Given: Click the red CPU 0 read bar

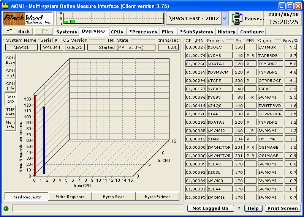Looking at the screenshot, I should (x=35, y=135).
